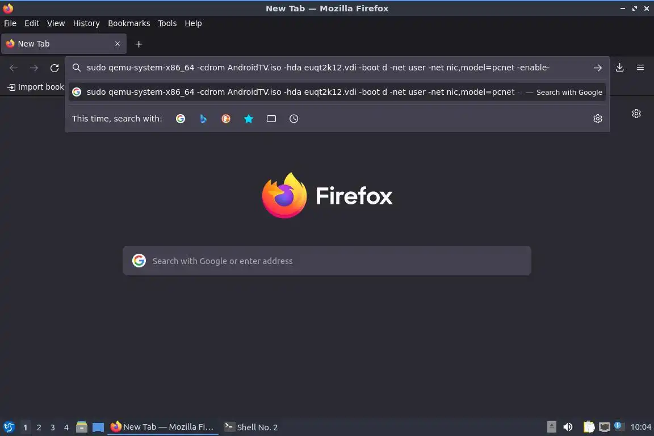This screenshot has height=436, width=654.
Task: Open the Firefox application menu
Action: [x=640, y=68]
